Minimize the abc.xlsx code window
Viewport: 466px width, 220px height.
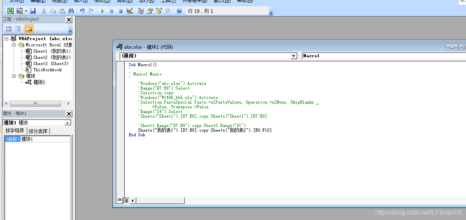pyautogui.click(x=452, y=47)
